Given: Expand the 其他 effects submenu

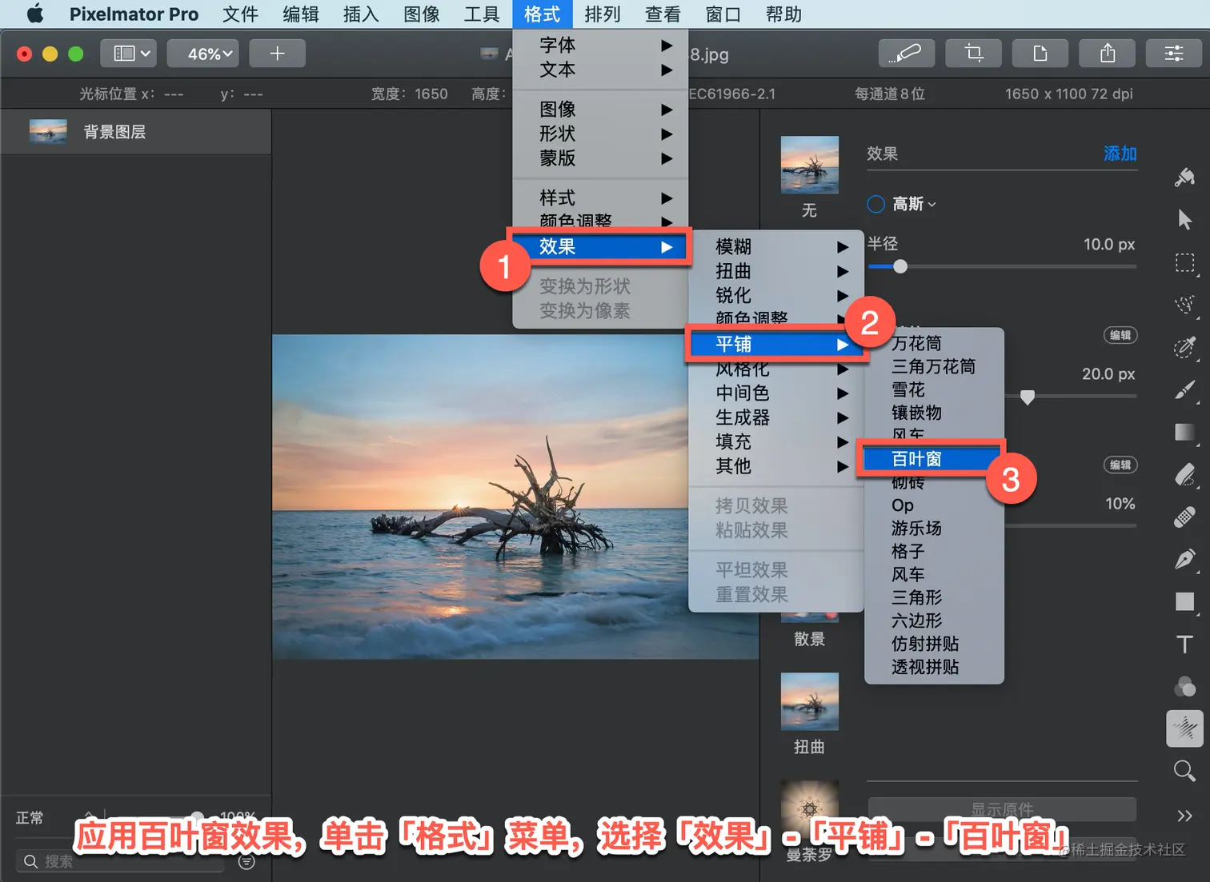Looking at the screenshot, I should [776, 466].
